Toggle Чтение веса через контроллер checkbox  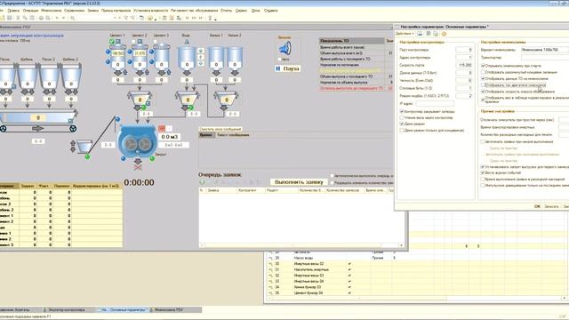[402, 117]
